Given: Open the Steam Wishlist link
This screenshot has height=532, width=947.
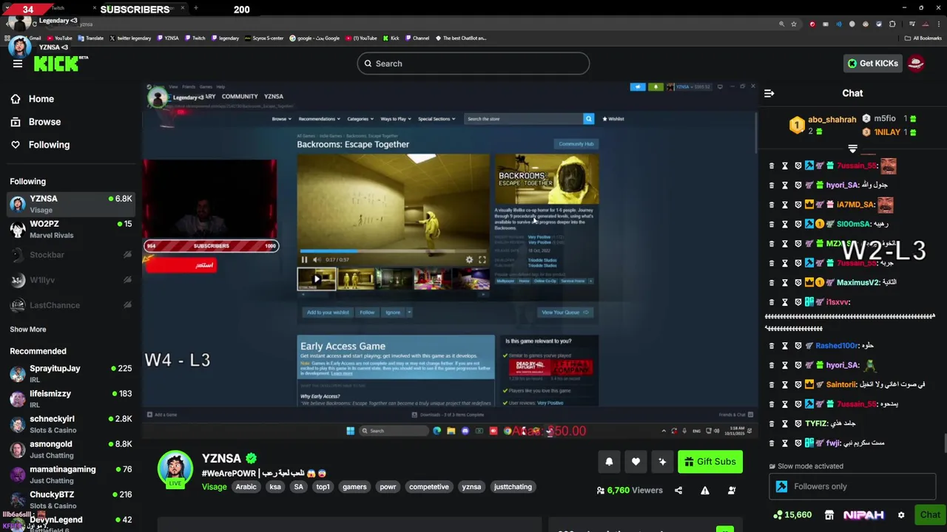Looking at the screenshot, I should click(613, 119).
